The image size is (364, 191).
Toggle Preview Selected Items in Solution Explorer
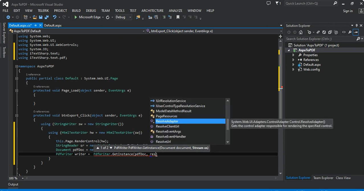click(356, 32)
